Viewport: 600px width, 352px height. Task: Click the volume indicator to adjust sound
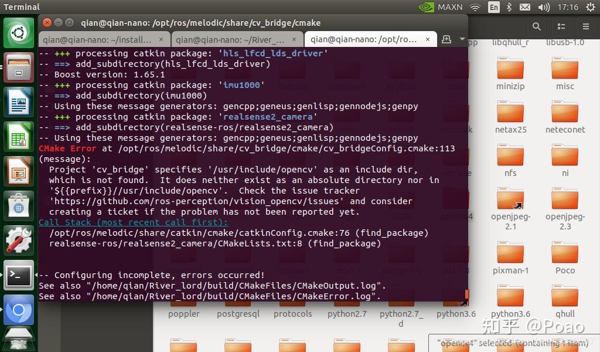pos(544,7)
